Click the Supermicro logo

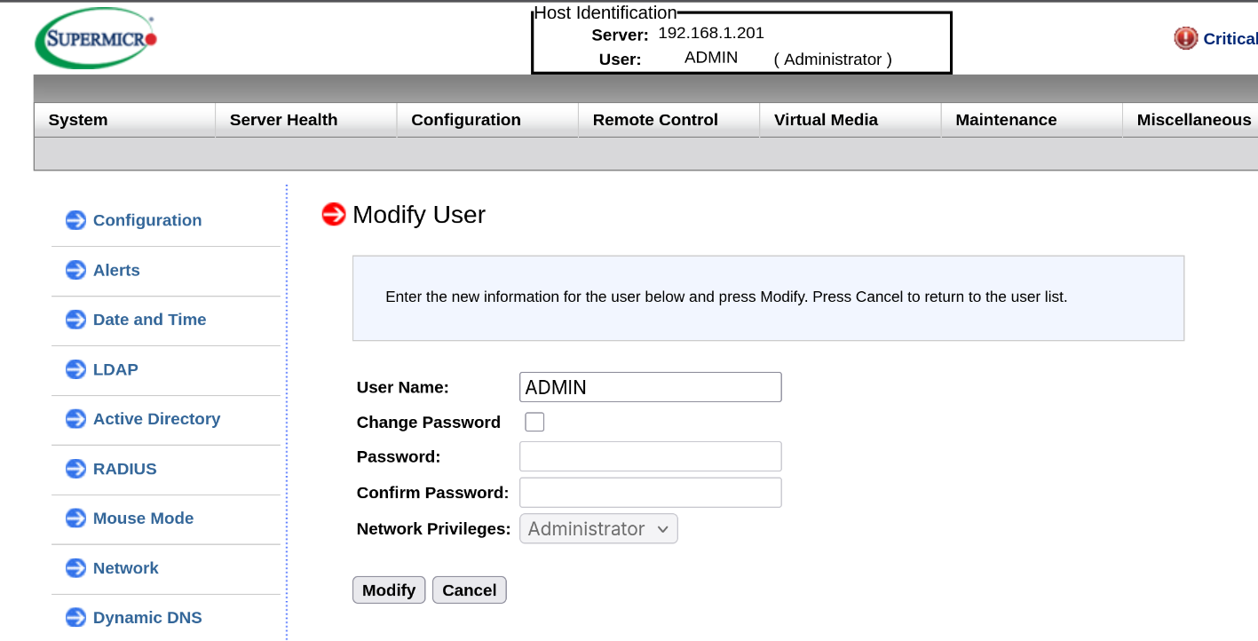pyautogui.click(x=96, y=38)
